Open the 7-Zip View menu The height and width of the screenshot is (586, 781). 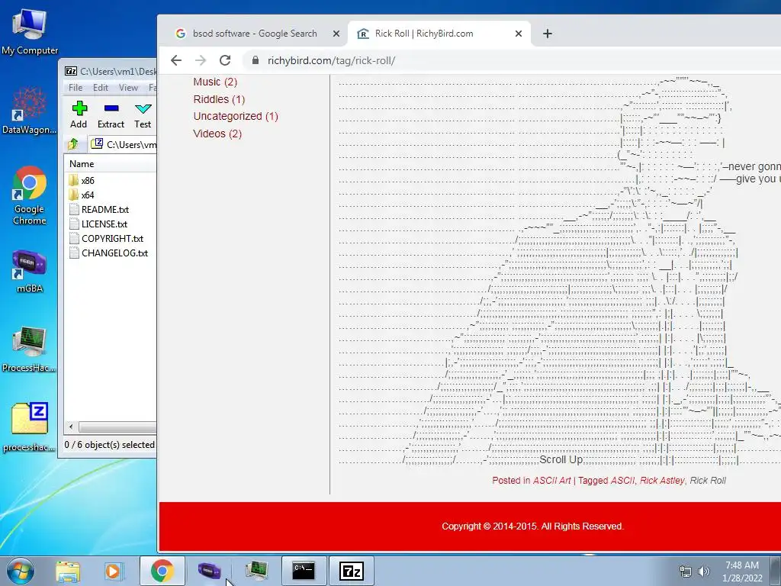(x=128, y=87)
